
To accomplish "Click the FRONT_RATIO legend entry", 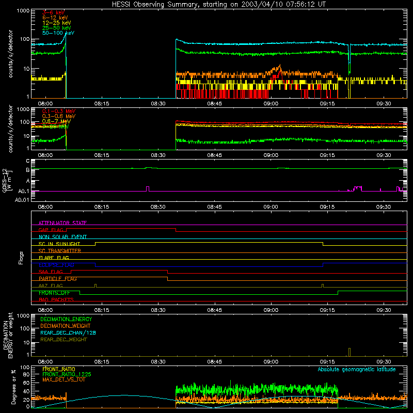I will pyautogui.click(x=59, y=369).
